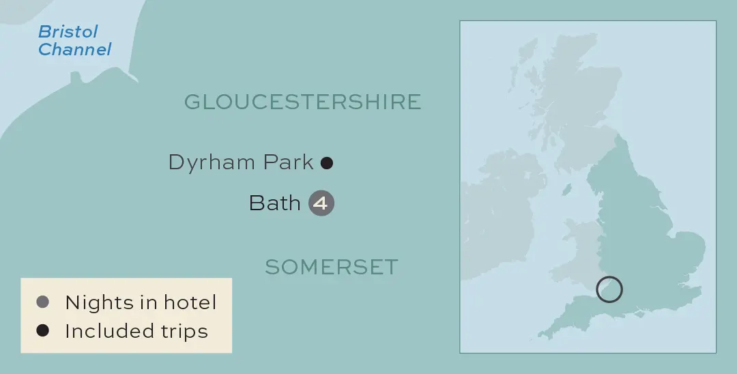Viewport: 737px width, 374px height.
Task: Click the grey Nights in hotel legend dot
Action: coord(43,302)
